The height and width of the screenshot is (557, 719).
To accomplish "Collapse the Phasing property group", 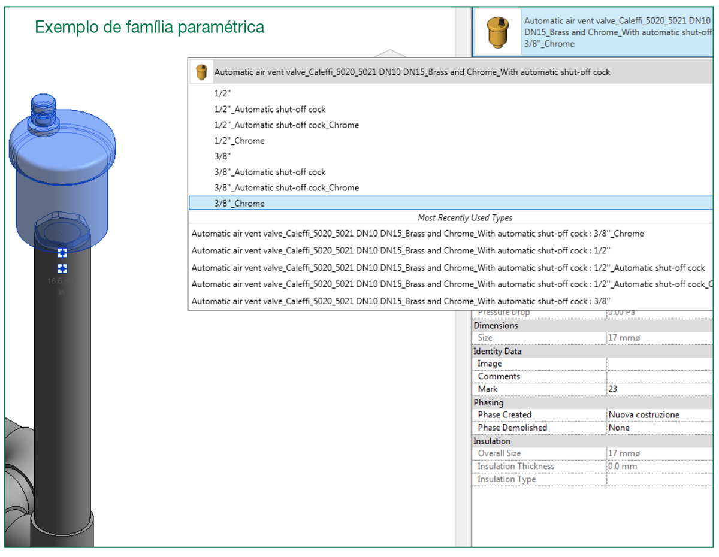I will pyautogui.click(x=488, y=402).
